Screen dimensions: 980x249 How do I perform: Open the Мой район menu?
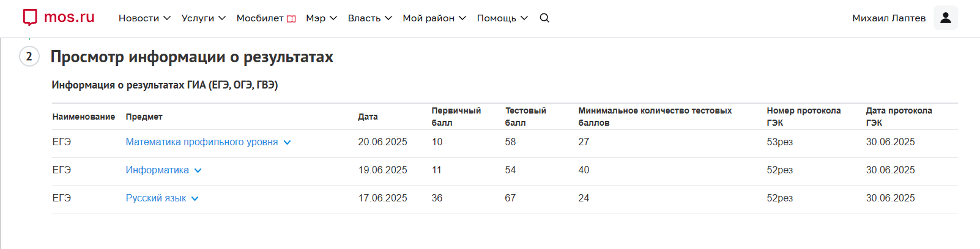[x=434, y=18]
